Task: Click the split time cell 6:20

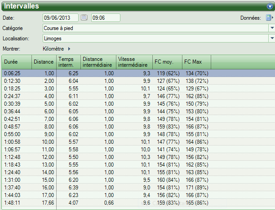Action: pos(73,180)
